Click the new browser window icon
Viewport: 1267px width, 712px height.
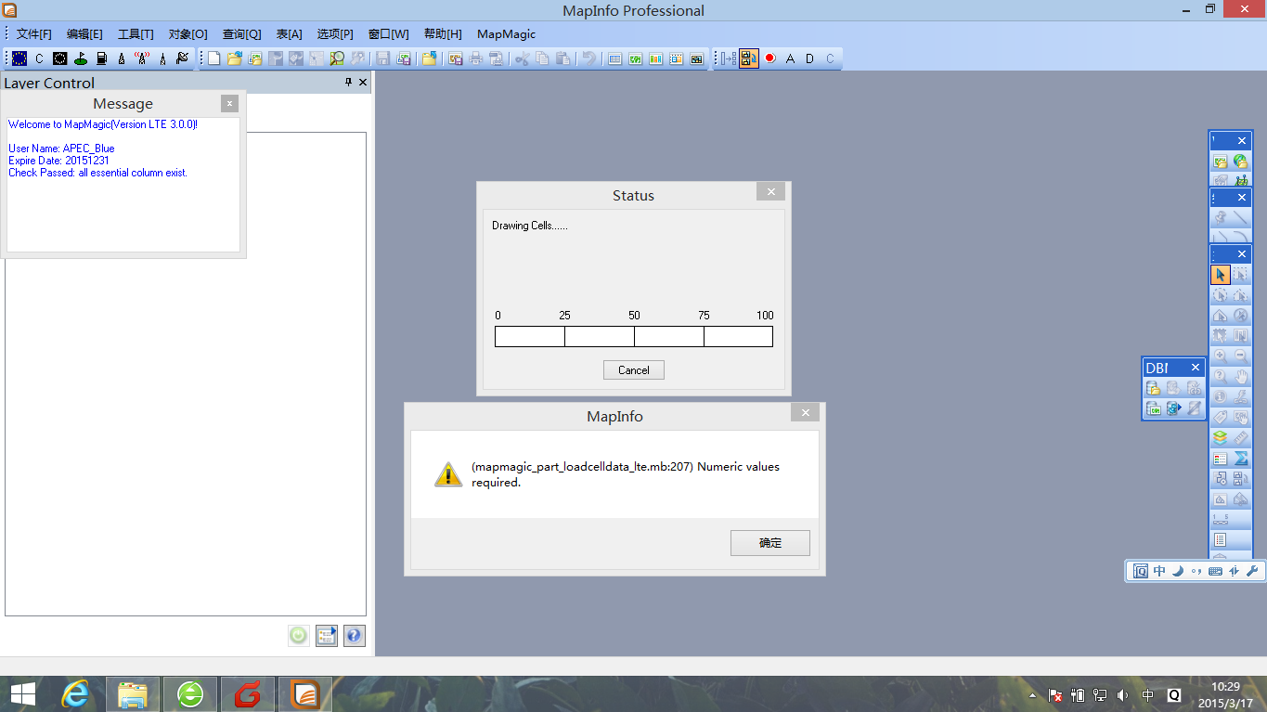pyautogui.click(x=614, y=58)
